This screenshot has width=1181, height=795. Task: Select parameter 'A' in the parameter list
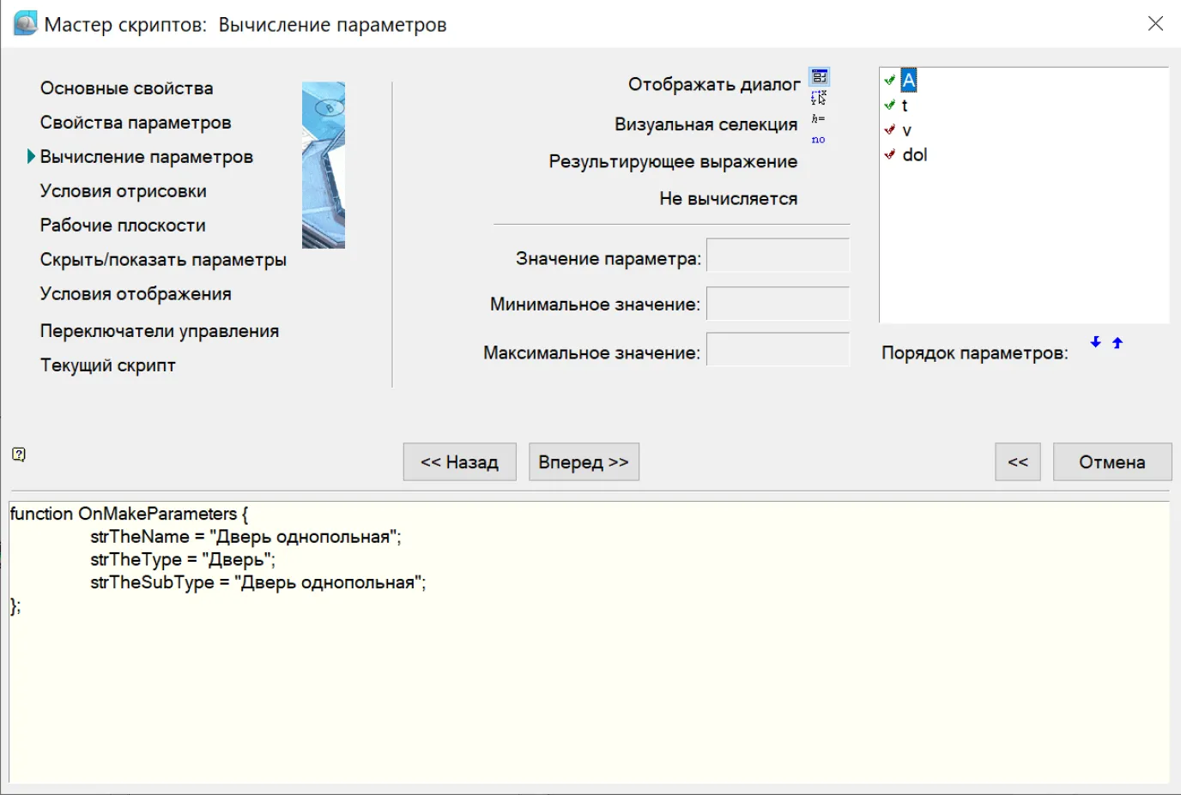click(908, 81)
